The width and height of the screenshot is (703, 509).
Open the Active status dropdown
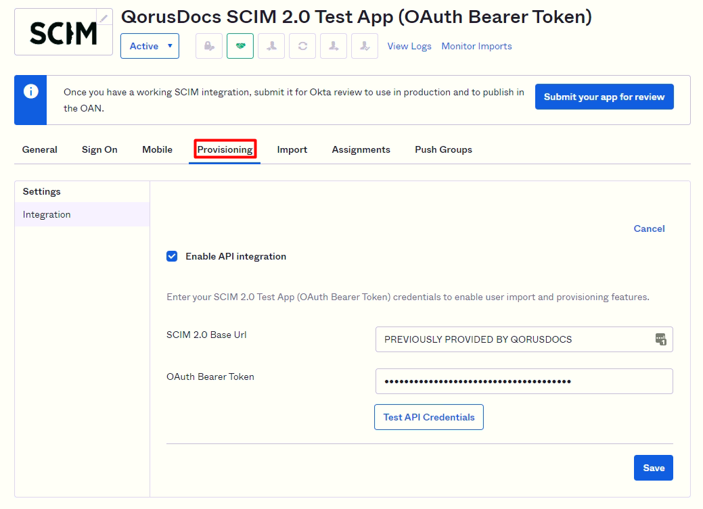click(150, 46)
